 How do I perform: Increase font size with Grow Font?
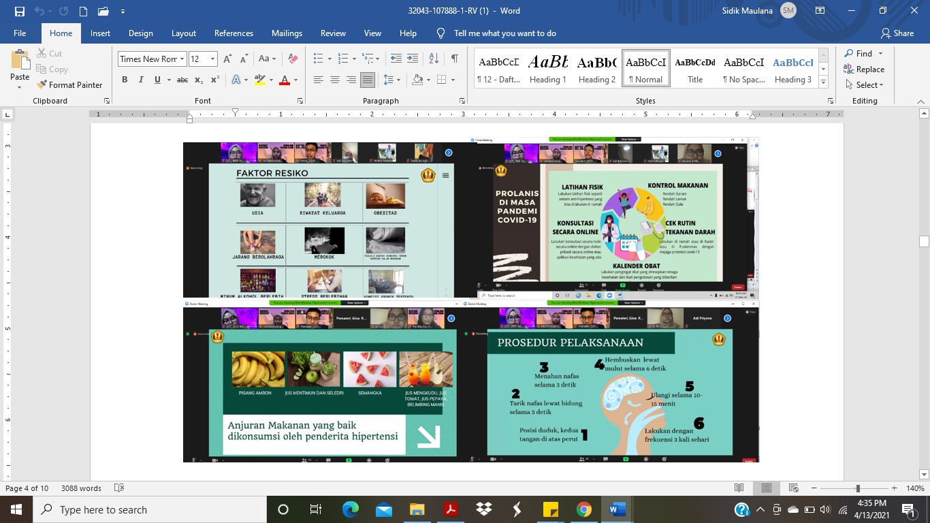228,59
